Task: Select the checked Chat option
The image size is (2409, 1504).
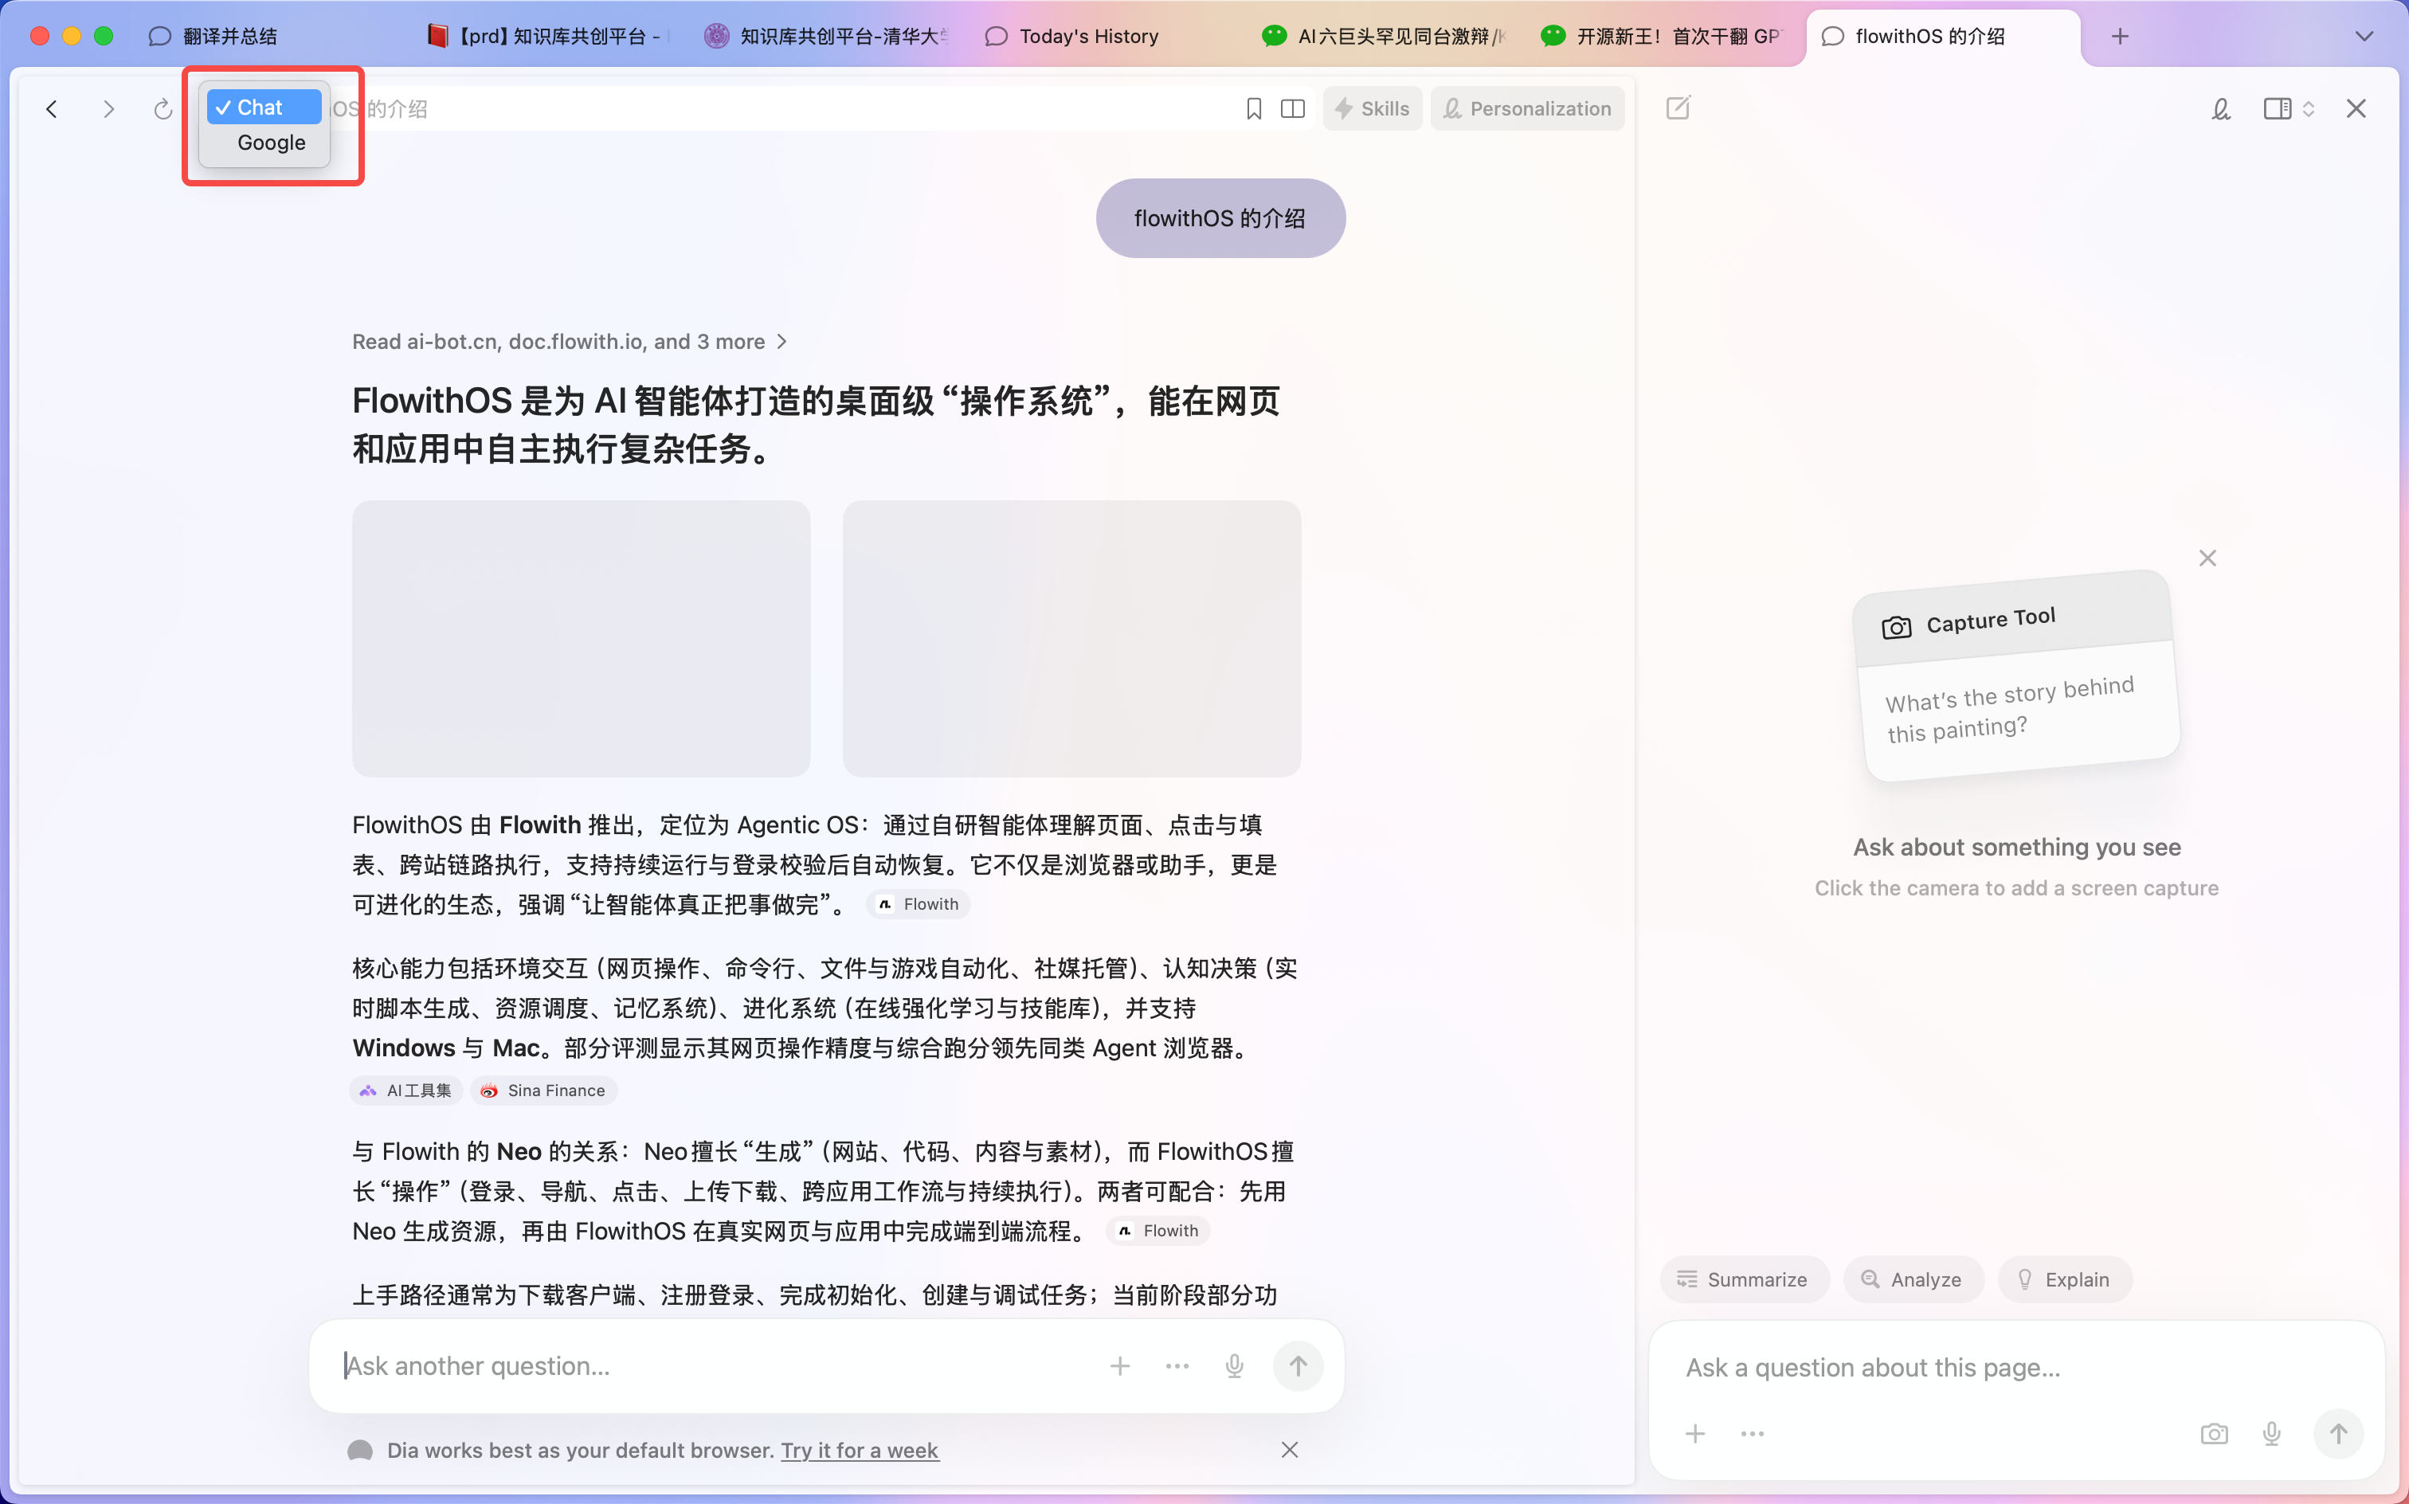Action: [x=264, y=108]
